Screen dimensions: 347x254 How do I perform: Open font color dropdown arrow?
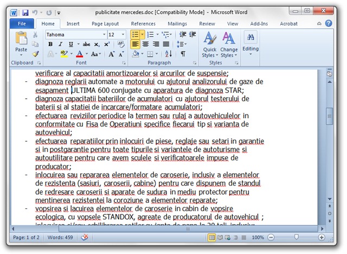pyautogui.click(x=87, y=54)
